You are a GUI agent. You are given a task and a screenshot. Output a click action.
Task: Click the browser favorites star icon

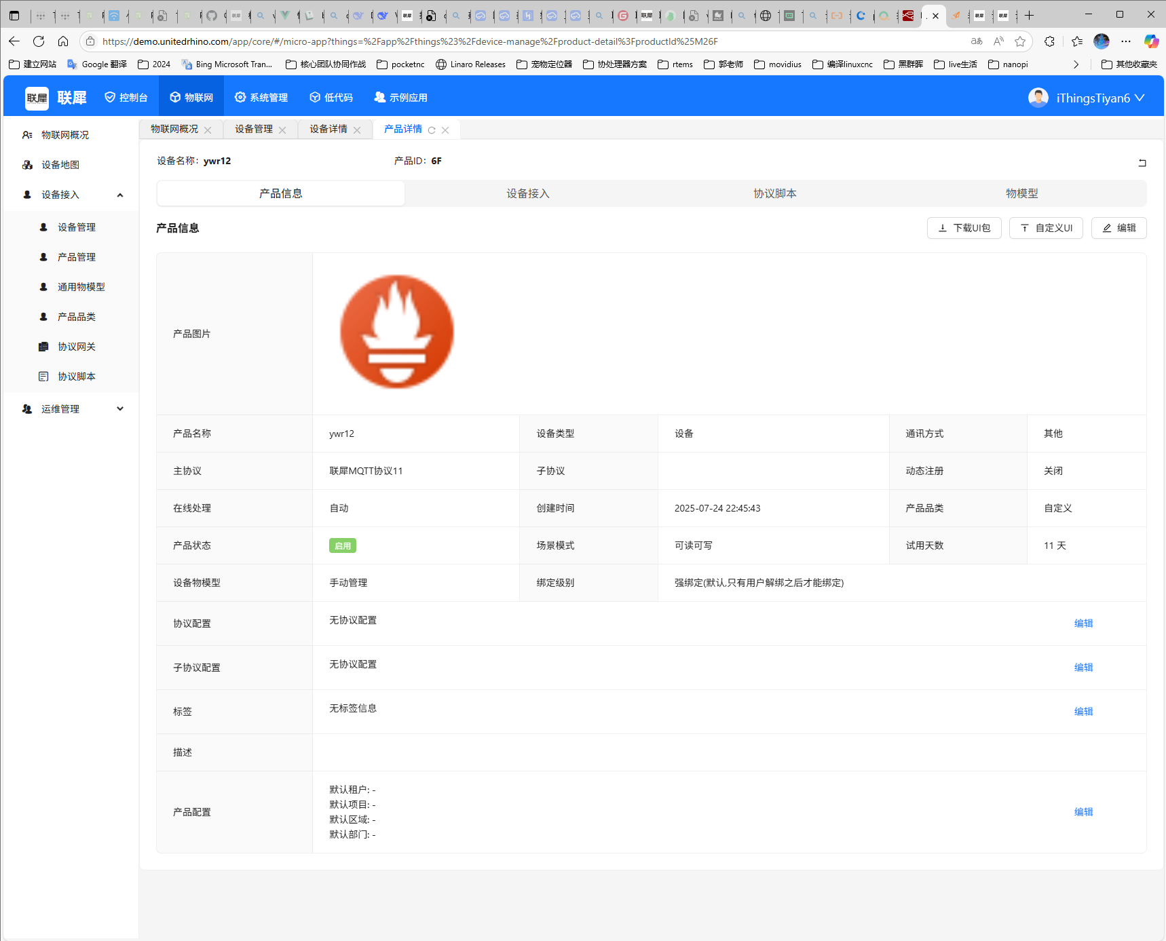pyautogui.click(x=1020, y=41)
